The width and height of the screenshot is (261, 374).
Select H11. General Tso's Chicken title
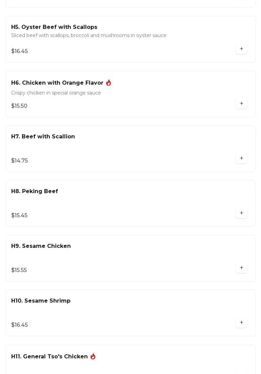(x=49, y=357)
